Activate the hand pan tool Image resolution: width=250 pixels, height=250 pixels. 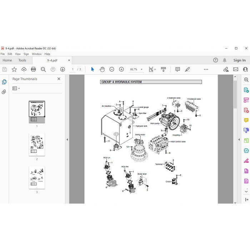pyautogui.click(x=102, y=69)
